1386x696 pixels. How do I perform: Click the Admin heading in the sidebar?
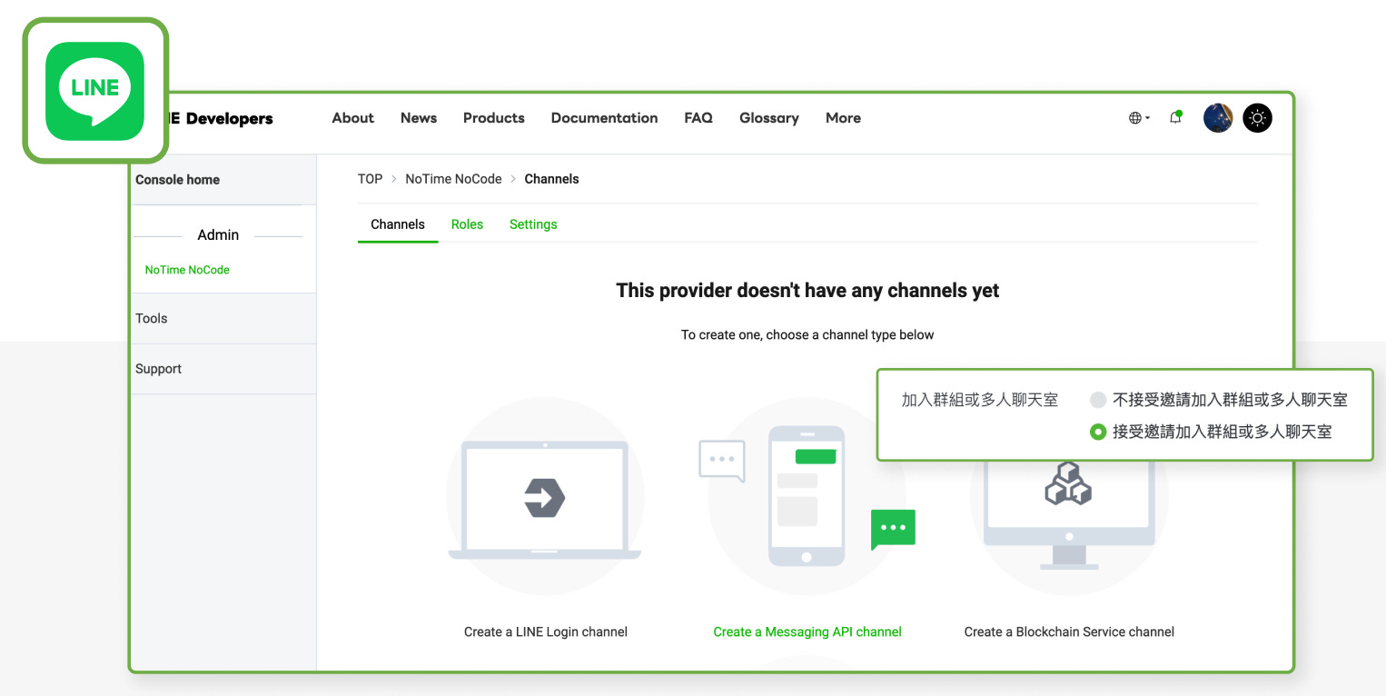tap(218, 234)
